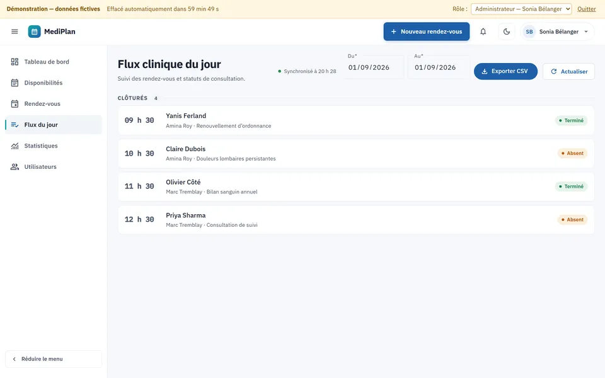Open Priya Sharma appointment
The width and height of the screenshot is (605, 378).
pos(355,219)
